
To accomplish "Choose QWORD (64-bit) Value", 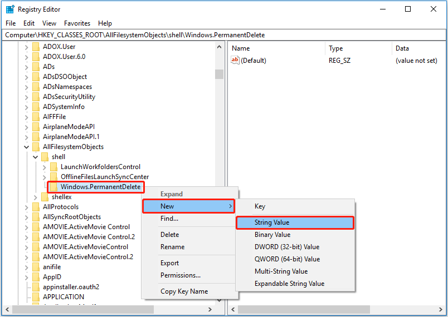I will pyautogui.click(x=295, y=259).
